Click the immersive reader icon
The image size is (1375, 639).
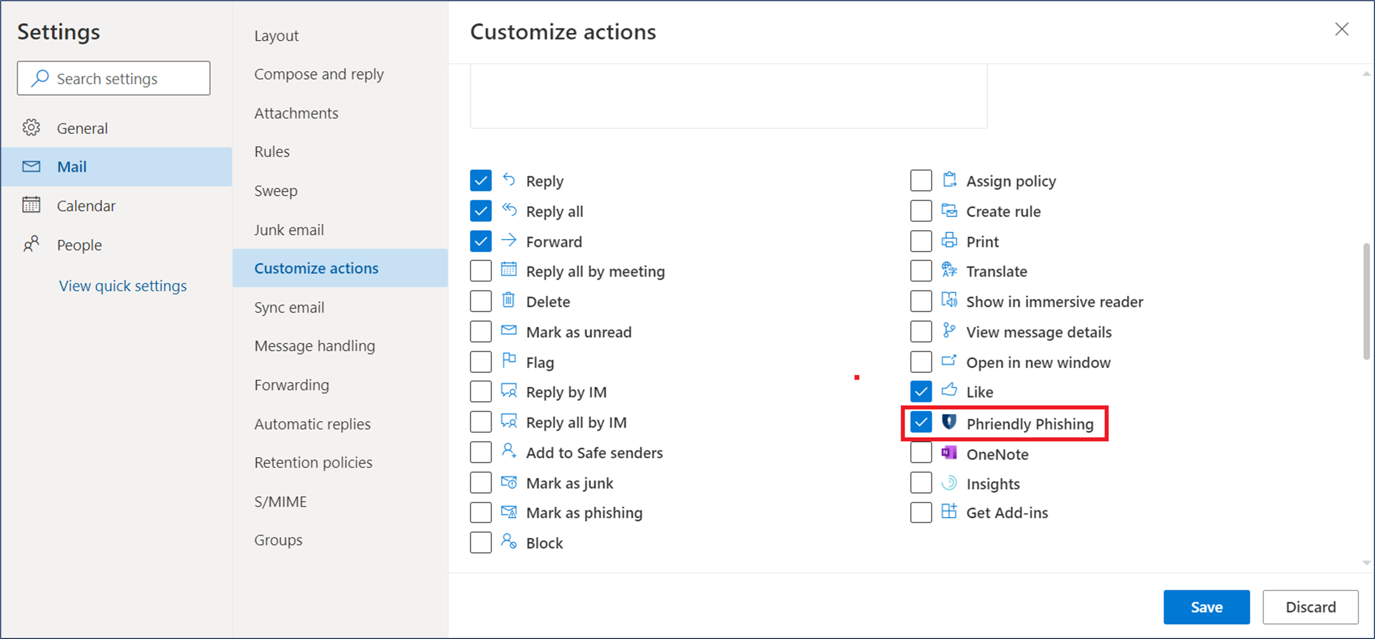pyautogui.click(x=949, y=300)
